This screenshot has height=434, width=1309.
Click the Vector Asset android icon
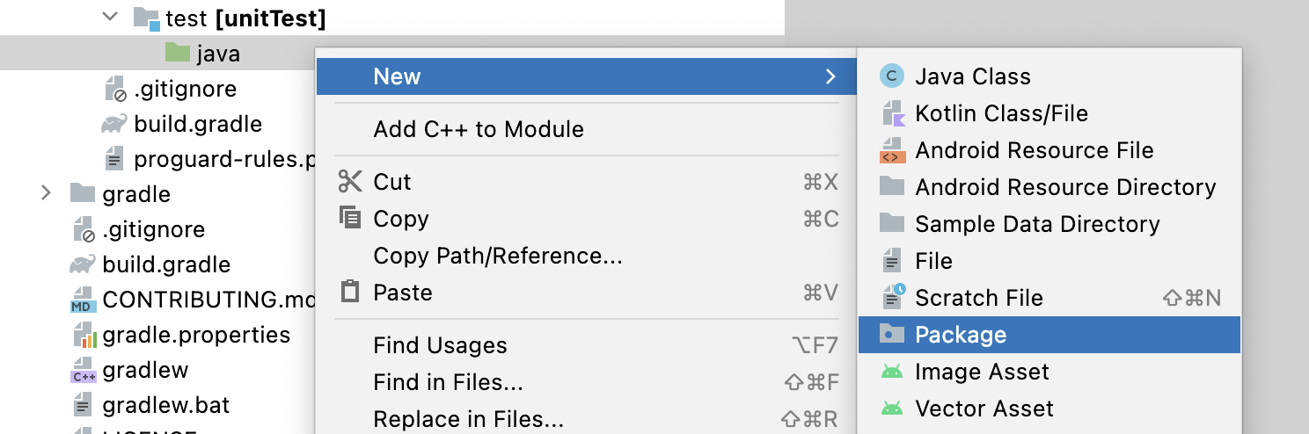892,409
